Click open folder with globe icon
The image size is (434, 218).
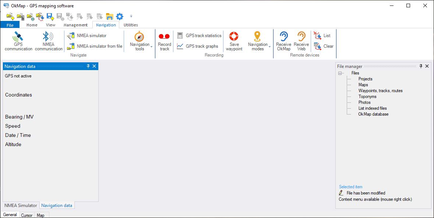[x=31, y=17]
